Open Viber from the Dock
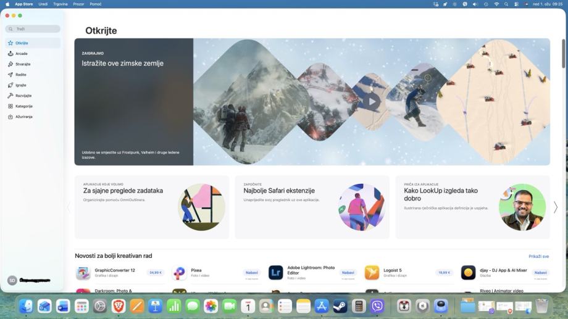This screenshot has width=568, height=319. tap(377, 306)
